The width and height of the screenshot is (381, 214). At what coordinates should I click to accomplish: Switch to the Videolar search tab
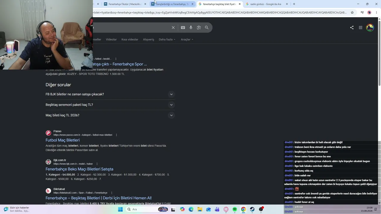pos(111,40)
